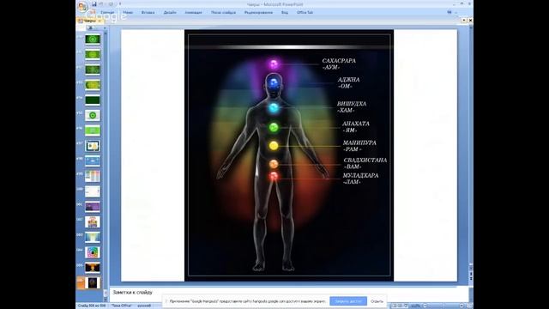Click the blue Закрыть доступ button

[348, 301]
